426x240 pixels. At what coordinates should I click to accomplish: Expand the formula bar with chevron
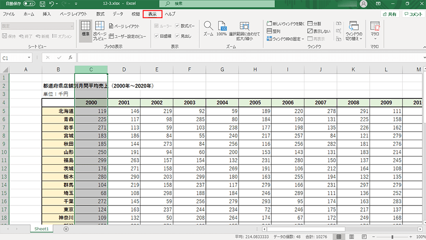[425, 58]
